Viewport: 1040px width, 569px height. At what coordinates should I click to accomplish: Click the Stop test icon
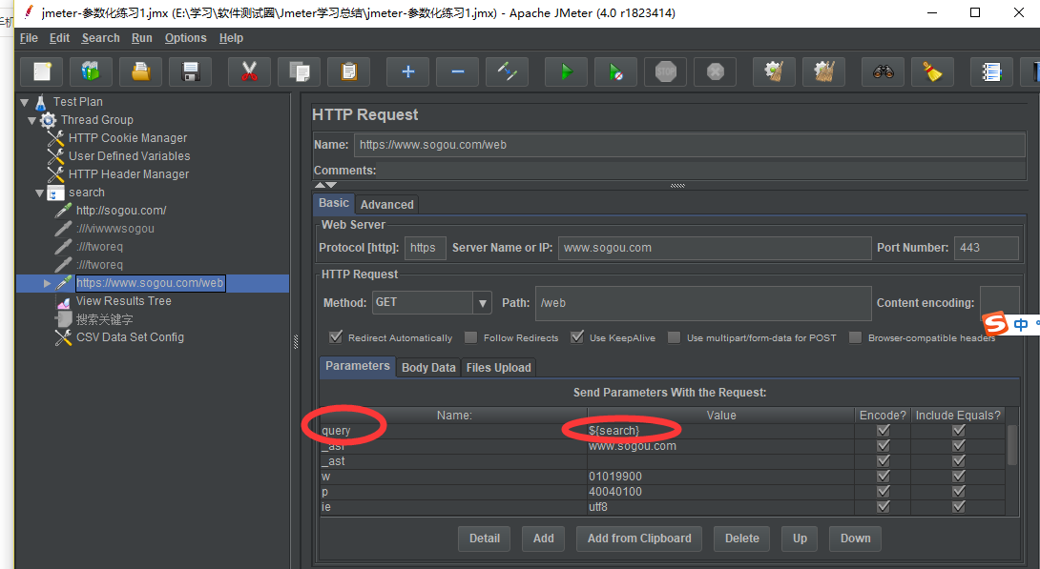666,71
